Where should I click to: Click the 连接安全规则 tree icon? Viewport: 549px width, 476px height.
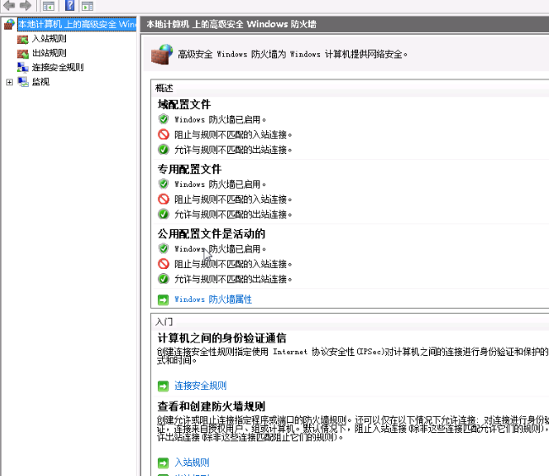click(x=23, y=67)
